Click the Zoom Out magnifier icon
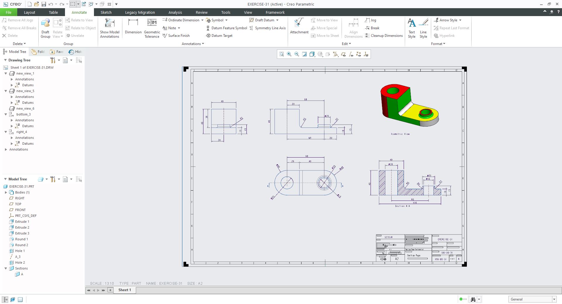The width and height of the screenshot is (562, 304). pos(297,54)
